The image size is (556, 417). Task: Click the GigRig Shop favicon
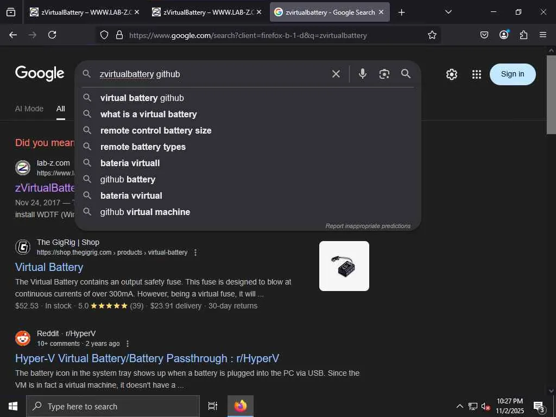(x=23, y=247)
